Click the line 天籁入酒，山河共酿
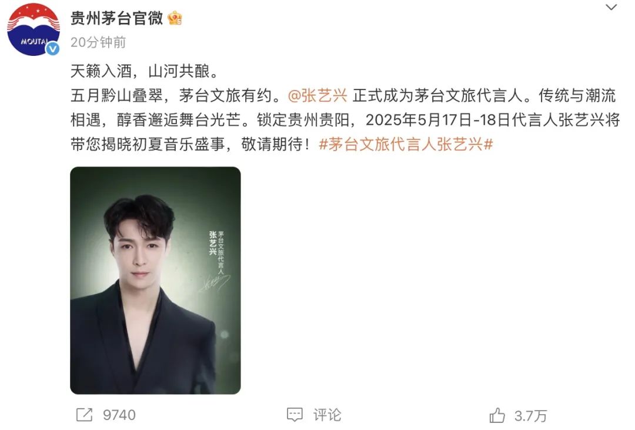The height and width of the screenshot is (430, 635). 144,71
